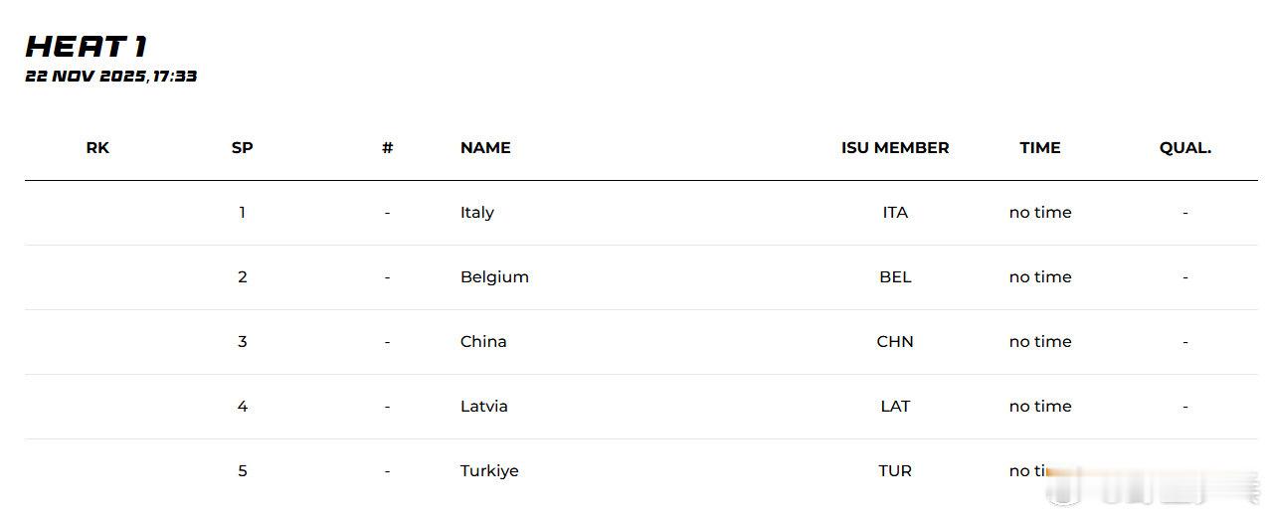The image size is (1272, 519).
Task: Select the ITA member code
Action: (895, 213)
